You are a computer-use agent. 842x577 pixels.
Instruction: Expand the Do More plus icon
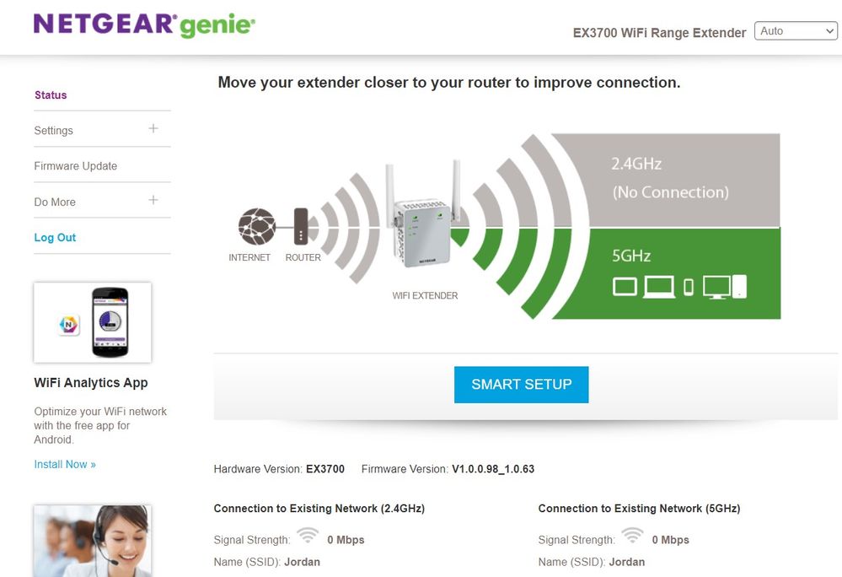pos(153,200)
